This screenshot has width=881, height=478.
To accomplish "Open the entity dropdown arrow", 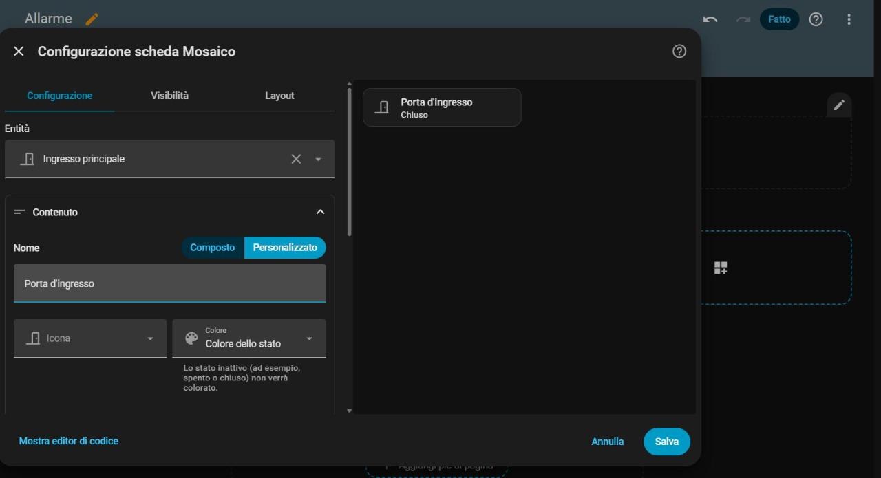I will (318, 160).
